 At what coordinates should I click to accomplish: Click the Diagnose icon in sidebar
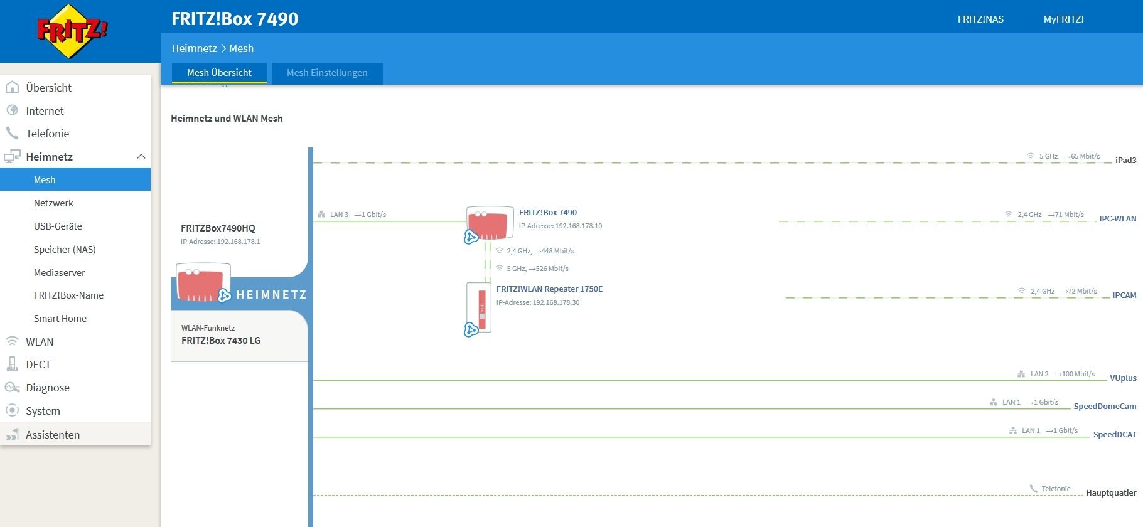pos(12,387)
